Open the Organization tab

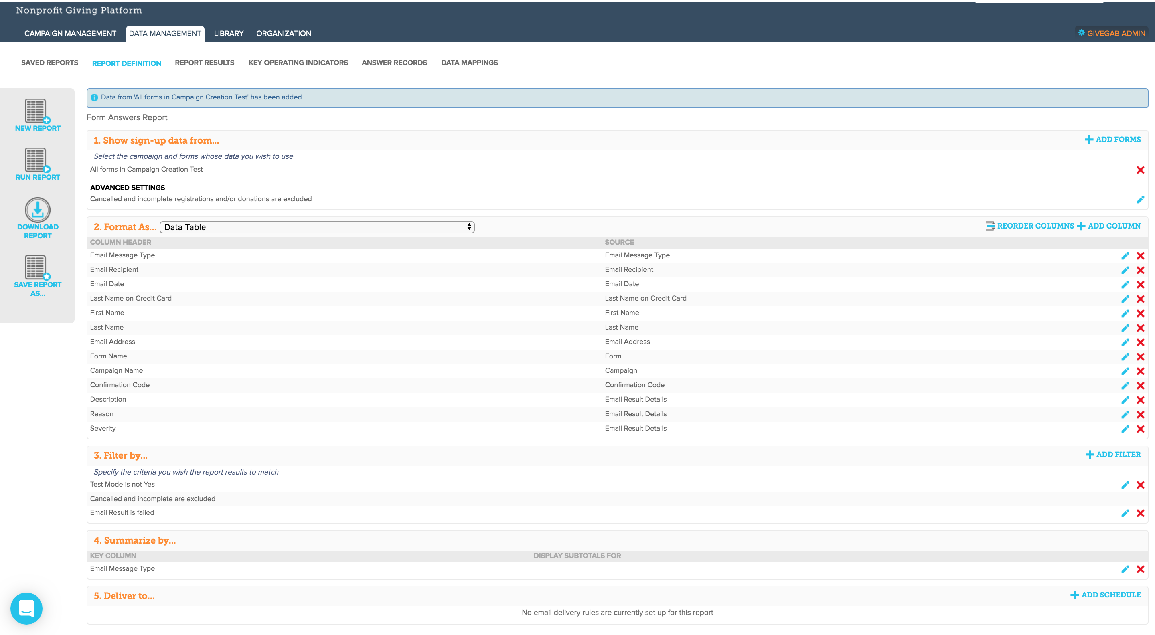pyautogui.click(x=284, y=34)
